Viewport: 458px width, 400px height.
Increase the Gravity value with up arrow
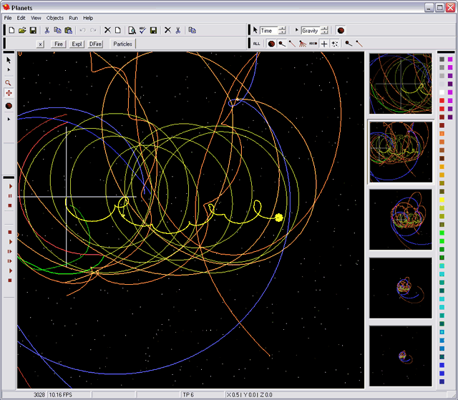pos(324,29)
